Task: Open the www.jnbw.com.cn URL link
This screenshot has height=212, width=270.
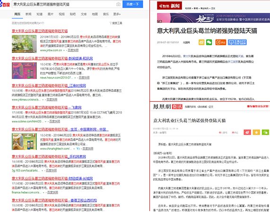Action: 51,50
